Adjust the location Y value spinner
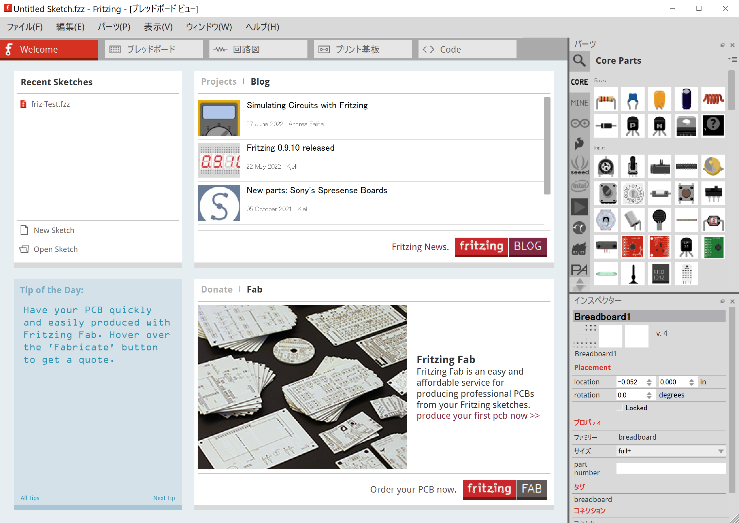Viewport: 739px width, 523px height. (691, 382)
